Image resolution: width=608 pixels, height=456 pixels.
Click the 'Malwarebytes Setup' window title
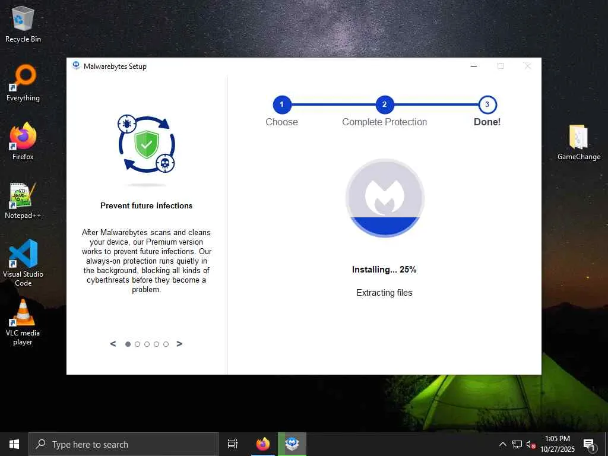pyautogui.click(x=115, y=66)
